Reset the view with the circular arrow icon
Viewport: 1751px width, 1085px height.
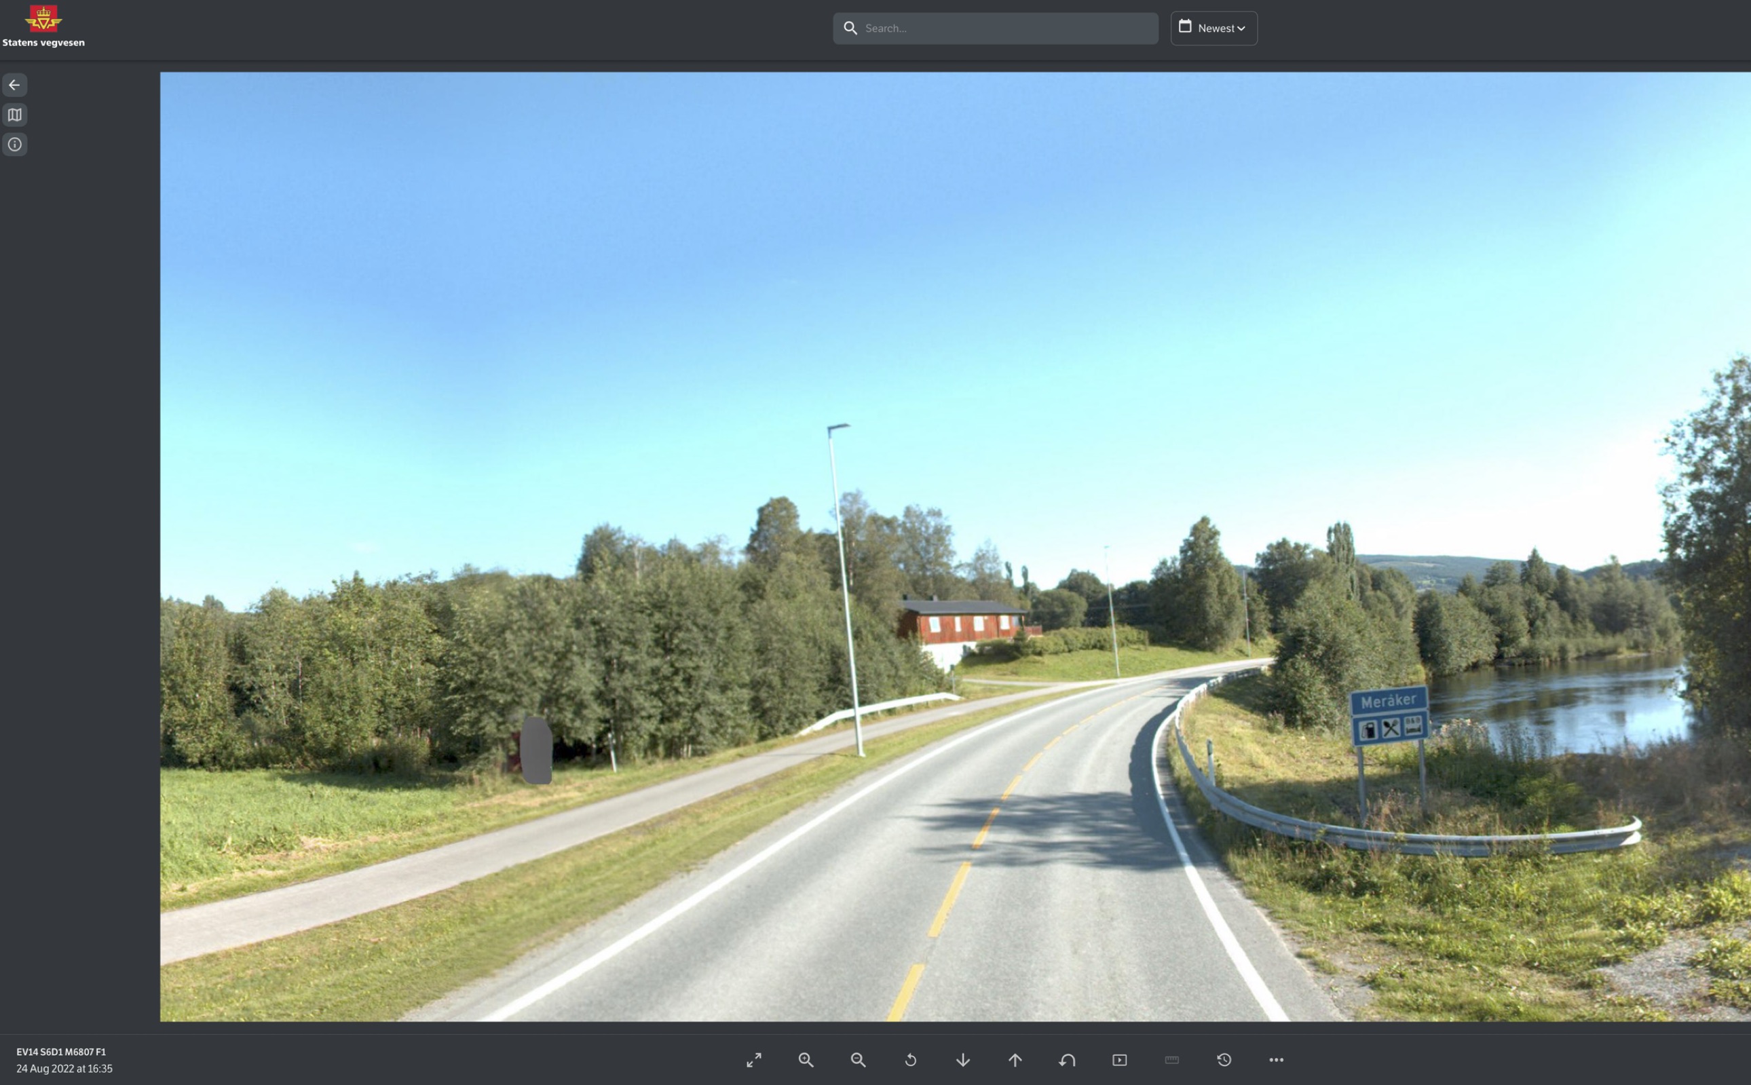[x=911, y=1060]
